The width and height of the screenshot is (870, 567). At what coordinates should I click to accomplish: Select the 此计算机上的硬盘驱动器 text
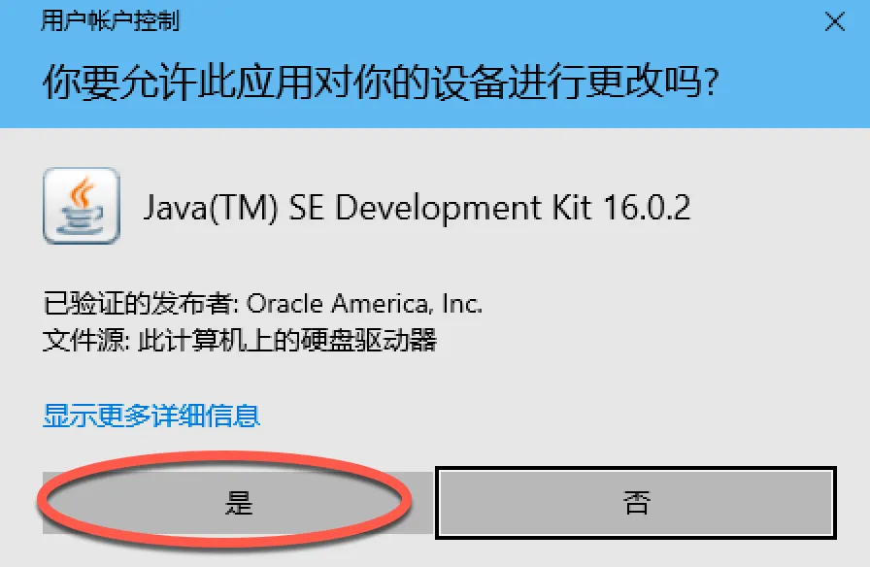(287, 340)
